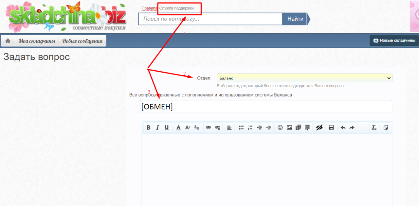Screen dimensions: 419x206
Task: Click the Найти search button
Action: coord(295,19)
